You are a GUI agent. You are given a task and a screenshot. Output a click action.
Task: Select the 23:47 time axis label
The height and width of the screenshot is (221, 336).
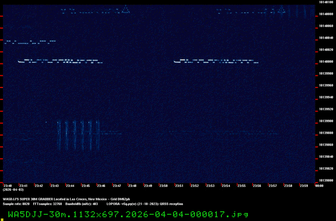(x=117, y=186)
